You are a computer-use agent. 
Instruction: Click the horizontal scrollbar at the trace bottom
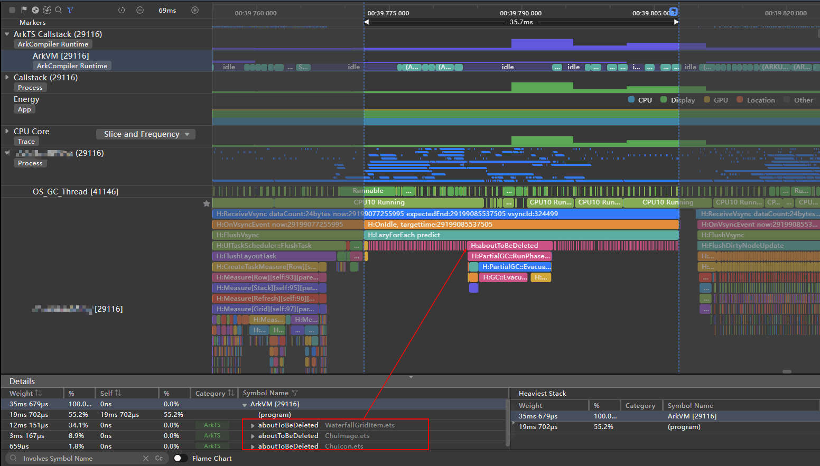(787, 371)
